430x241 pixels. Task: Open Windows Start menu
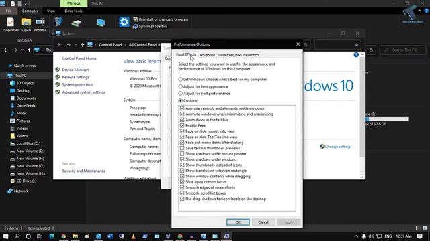(x=5, y=236)
